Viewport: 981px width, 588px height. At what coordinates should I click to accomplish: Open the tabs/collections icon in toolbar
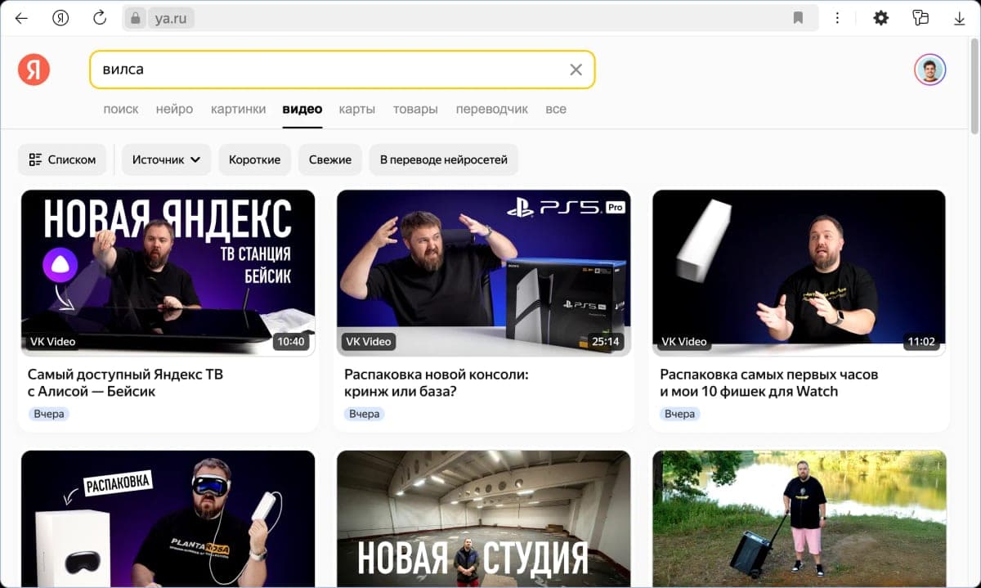pos(921,18)
